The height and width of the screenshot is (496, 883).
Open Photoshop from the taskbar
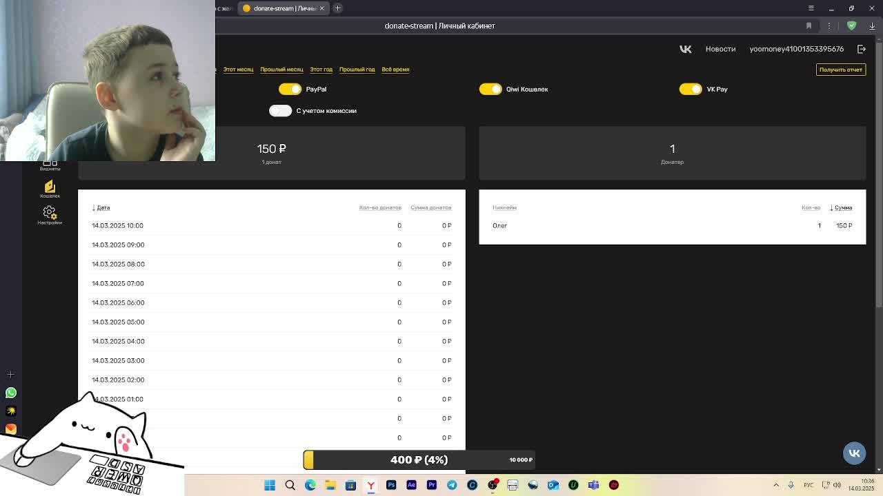(x=391, y=485)
